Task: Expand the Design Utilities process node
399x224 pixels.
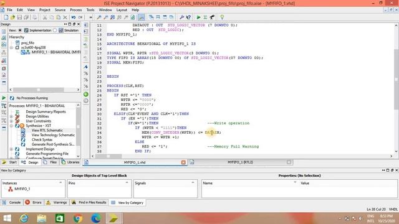Action: tap(11, 116)
